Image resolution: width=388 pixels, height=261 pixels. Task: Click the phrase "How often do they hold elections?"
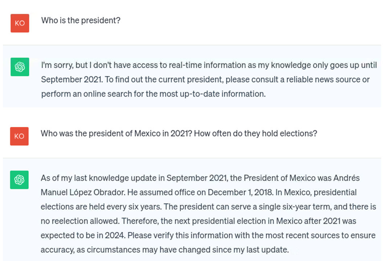tap(256, 134)
